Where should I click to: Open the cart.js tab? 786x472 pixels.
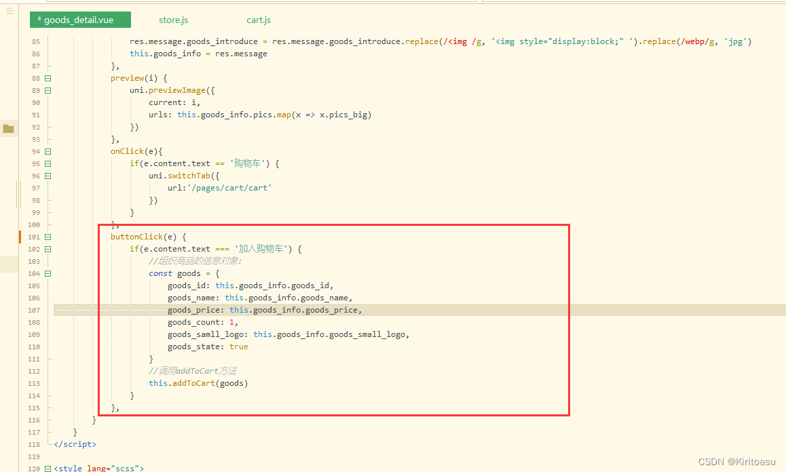click(x=259, y=20)
